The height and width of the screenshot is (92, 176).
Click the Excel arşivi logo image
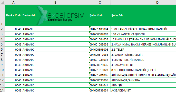61,15
